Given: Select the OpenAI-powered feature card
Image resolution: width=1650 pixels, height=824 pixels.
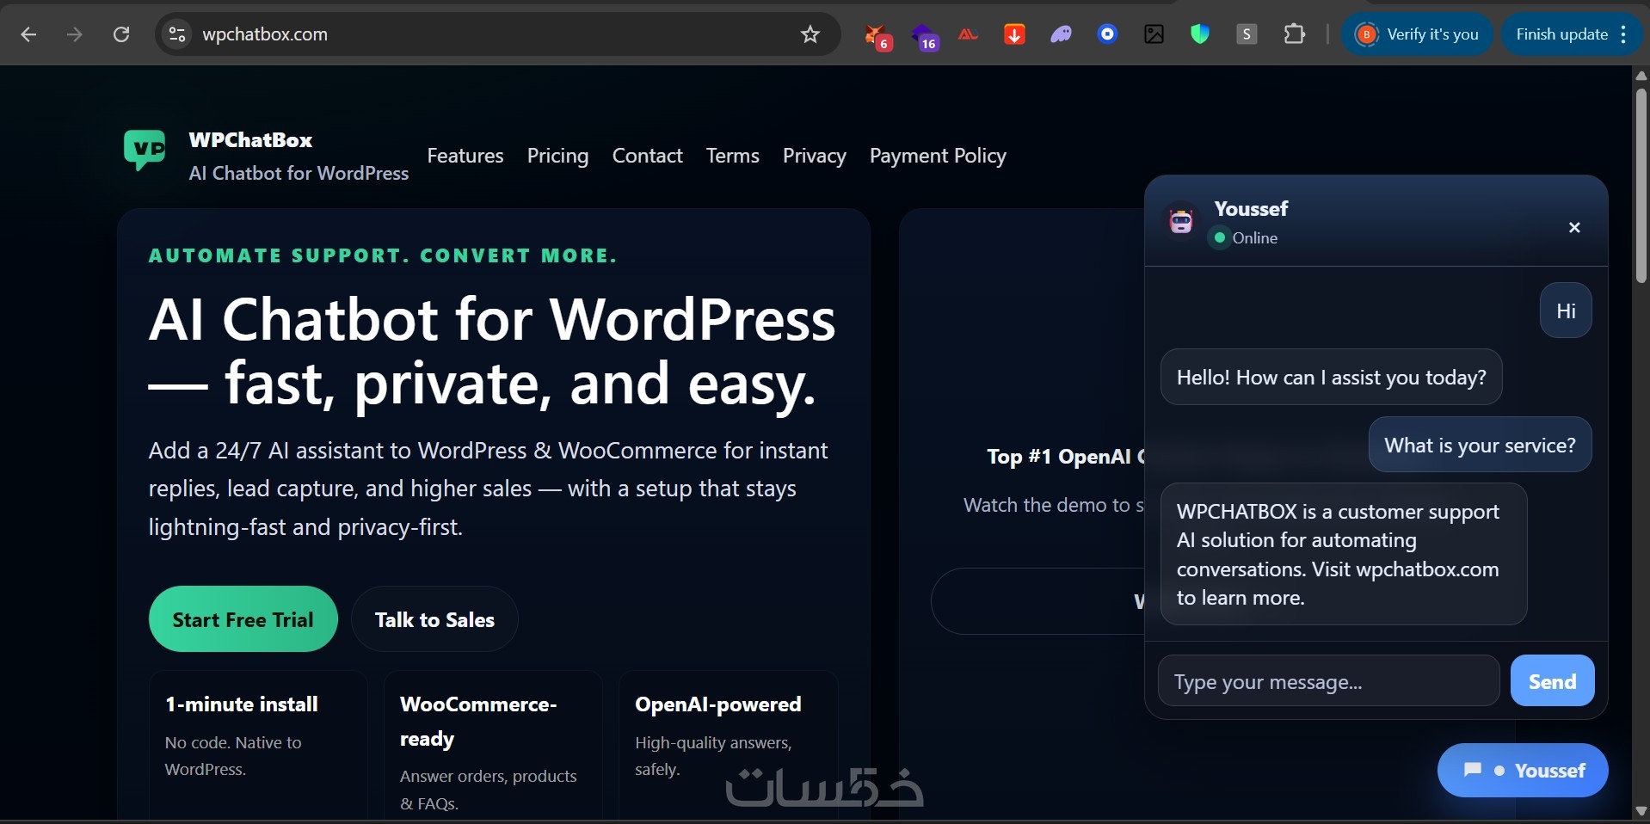Looking at the screenshot, I should click(x=728, y=745).
